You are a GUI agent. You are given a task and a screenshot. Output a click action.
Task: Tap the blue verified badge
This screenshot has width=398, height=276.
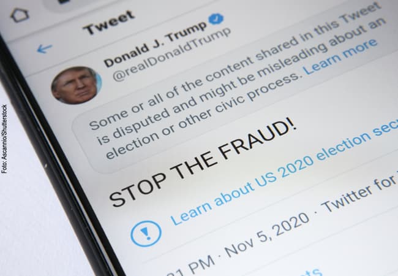point(216,20)
